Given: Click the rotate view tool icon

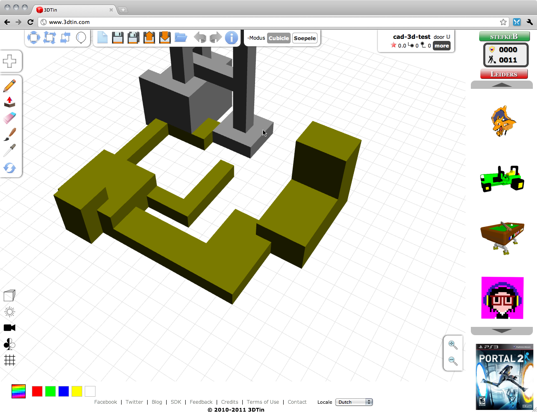Looking at the screenshot, I should pos(65,38).
